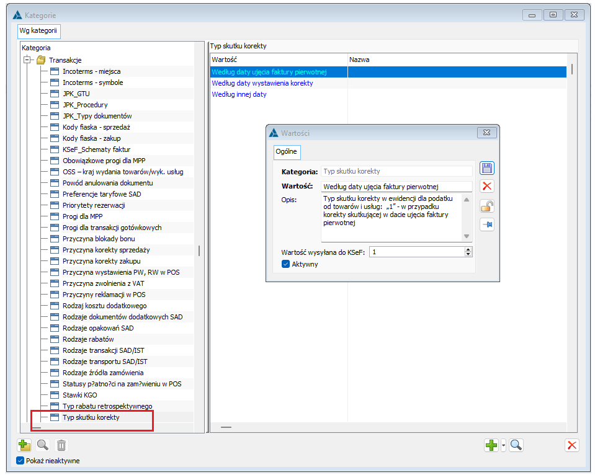Toggle the Aktywny checkbox

(286, 264)
